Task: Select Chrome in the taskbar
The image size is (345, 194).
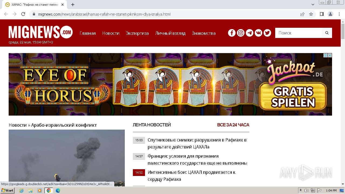Action: [x=49, y=190]
